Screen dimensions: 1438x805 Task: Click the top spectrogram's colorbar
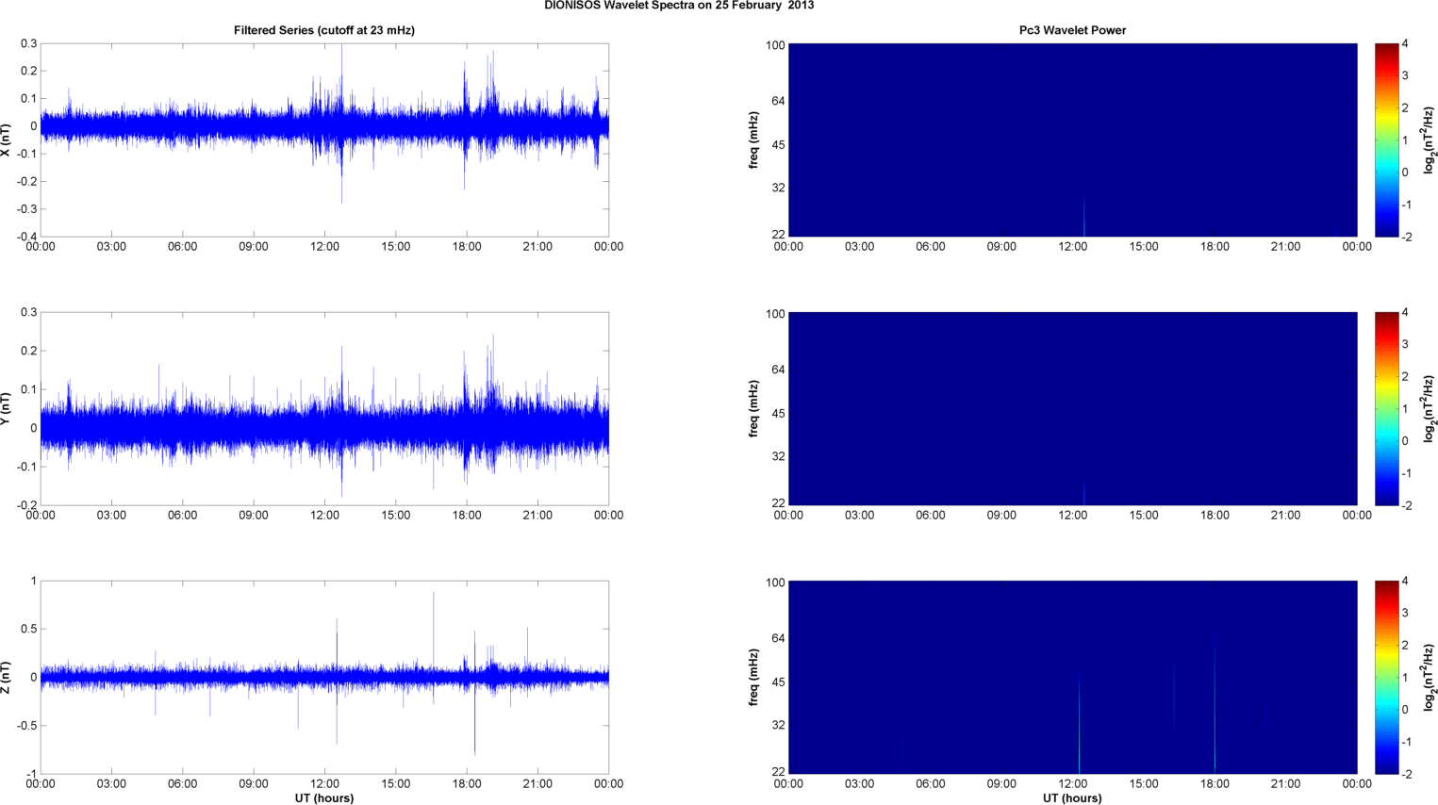click(x=1386, y=140)
